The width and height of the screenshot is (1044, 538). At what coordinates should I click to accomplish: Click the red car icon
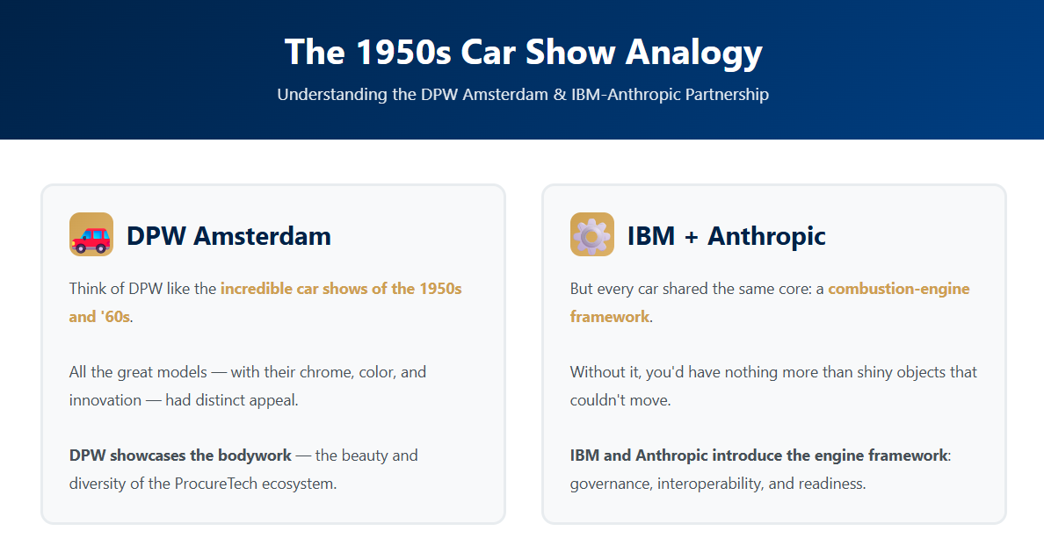click(x=91, y=235)
